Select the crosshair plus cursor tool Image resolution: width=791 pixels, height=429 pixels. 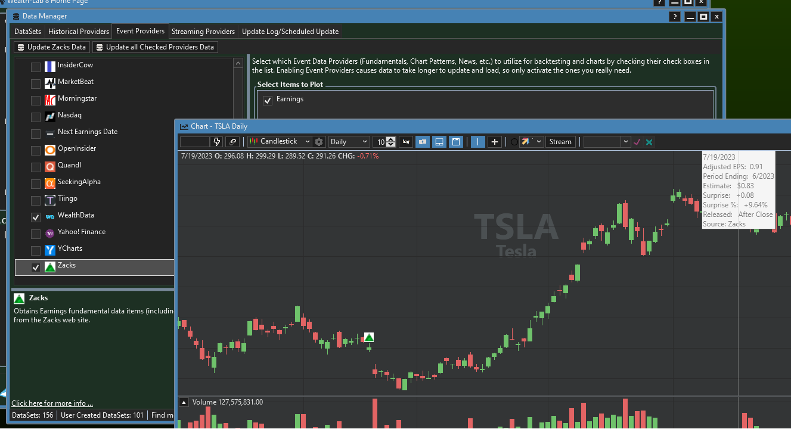pyautogui.click(x=495, y=142)
